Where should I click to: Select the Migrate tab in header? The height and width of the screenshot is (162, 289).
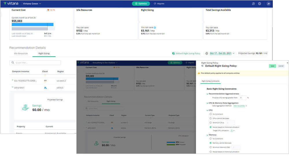[x=159, y=3]
